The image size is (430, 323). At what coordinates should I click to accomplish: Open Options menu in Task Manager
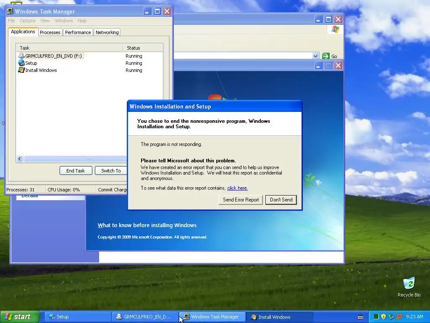click(27, 21)
